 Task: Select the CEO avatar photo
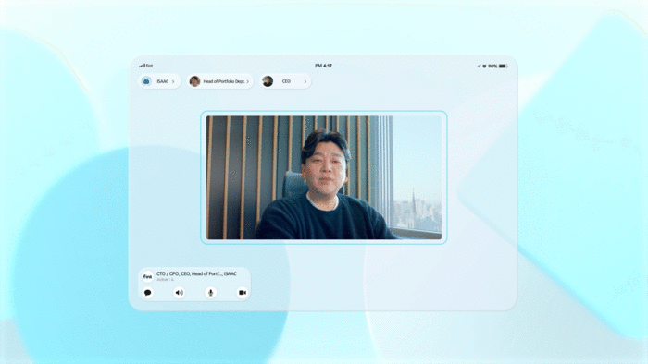(268, 81)
